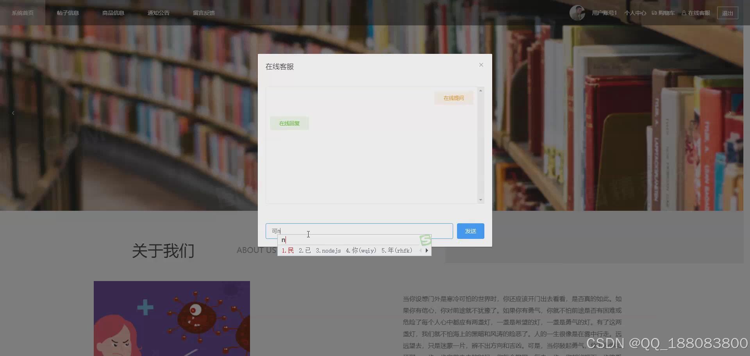Click the 在线客服 person icon in header
750x356 pixels.
[x=684, y=12]
